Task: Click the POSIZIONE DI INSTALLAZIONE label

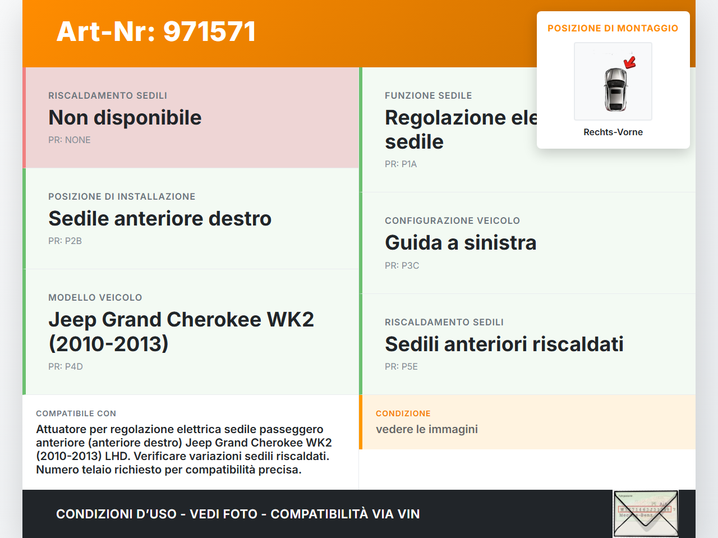Action: (x=122, y=196)
